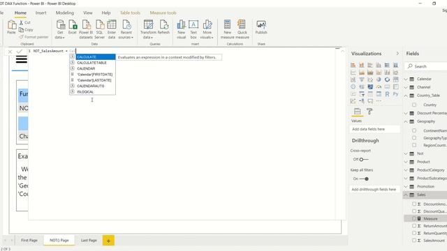The width and height of the screenshot is (447, 251).
Task: Open Recent sources
Action: coord(126,29)
